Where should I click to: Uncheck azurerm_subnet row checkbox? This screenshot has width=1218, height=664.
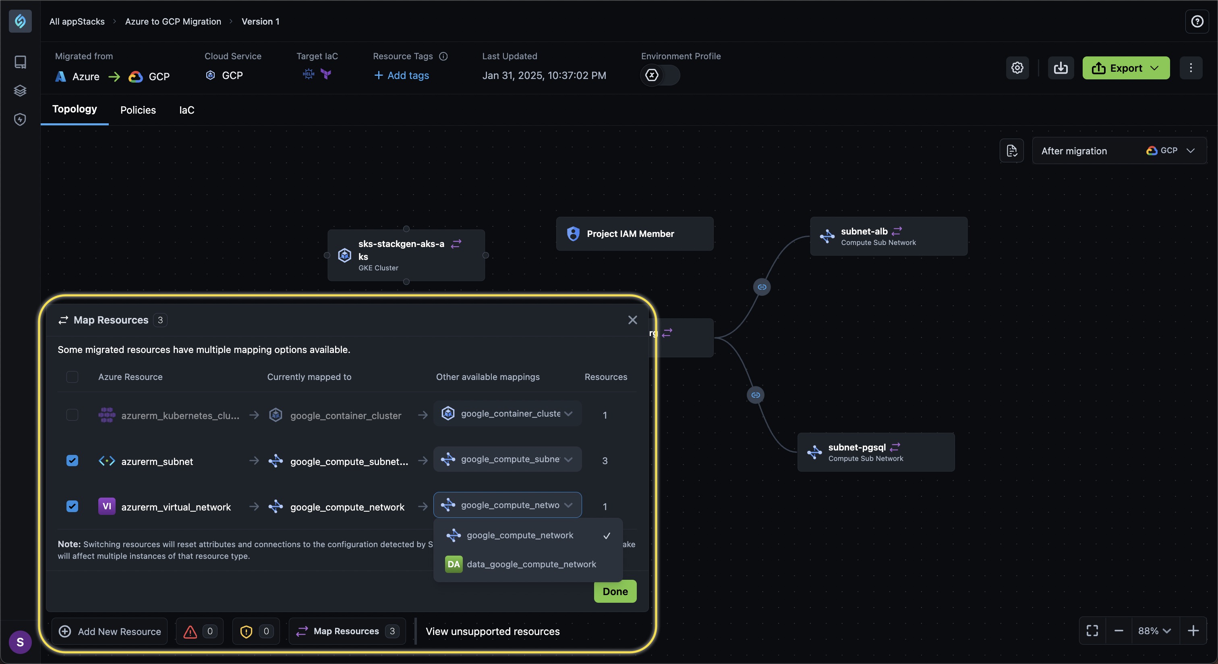click(x=72, y=461)
